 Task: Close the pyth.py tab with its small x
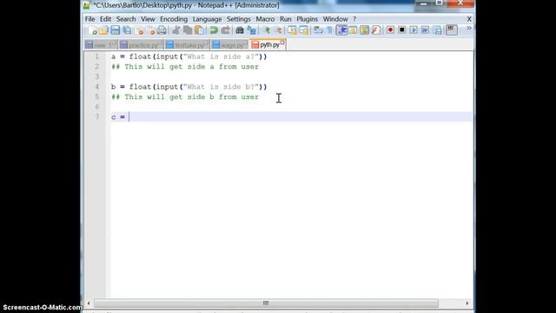click(x=282, y=43)
